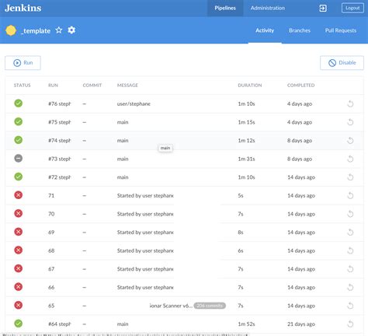Switch to the Activity tab
Screen dimensions: 368x336
(265, 30)
